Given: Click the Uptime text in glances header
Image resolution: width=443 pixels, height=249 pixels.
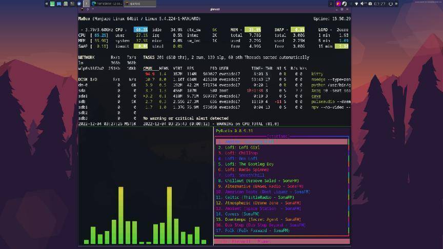Looking at the screenshot, I should [x=332, y=18].
